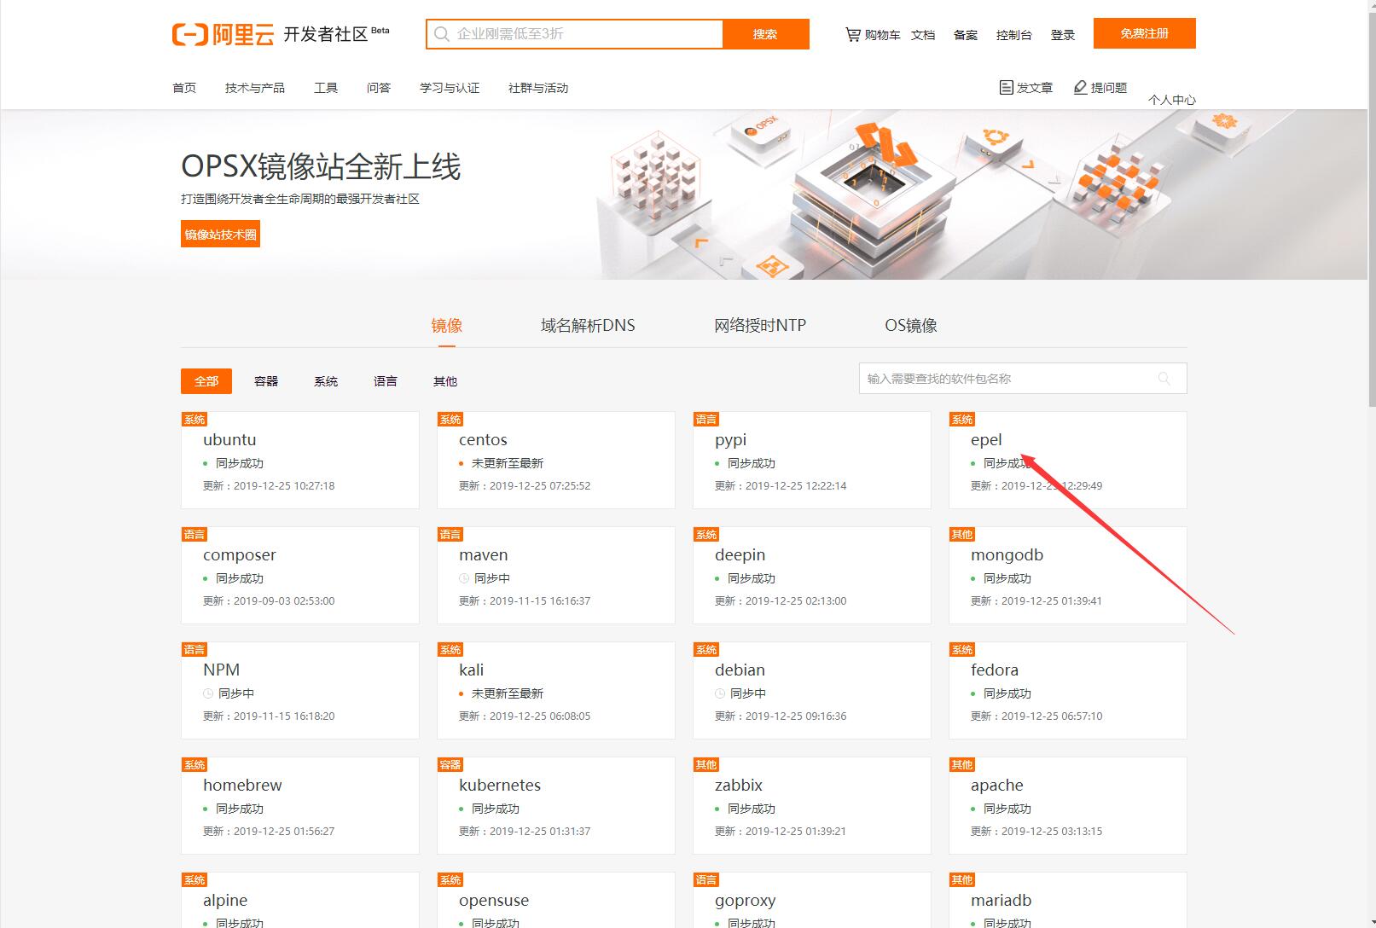
Task: Click the 登录 login link
Action: (1063, 35)
